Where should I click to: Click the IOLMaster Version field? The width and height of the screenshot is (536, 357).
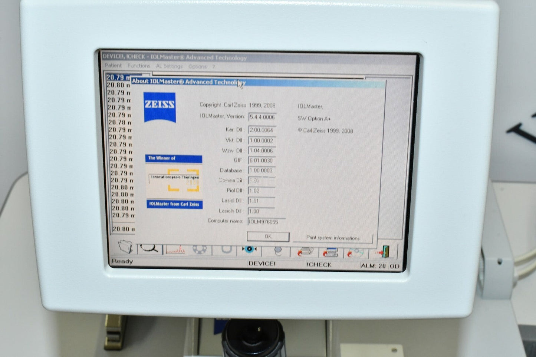[262, 117]
